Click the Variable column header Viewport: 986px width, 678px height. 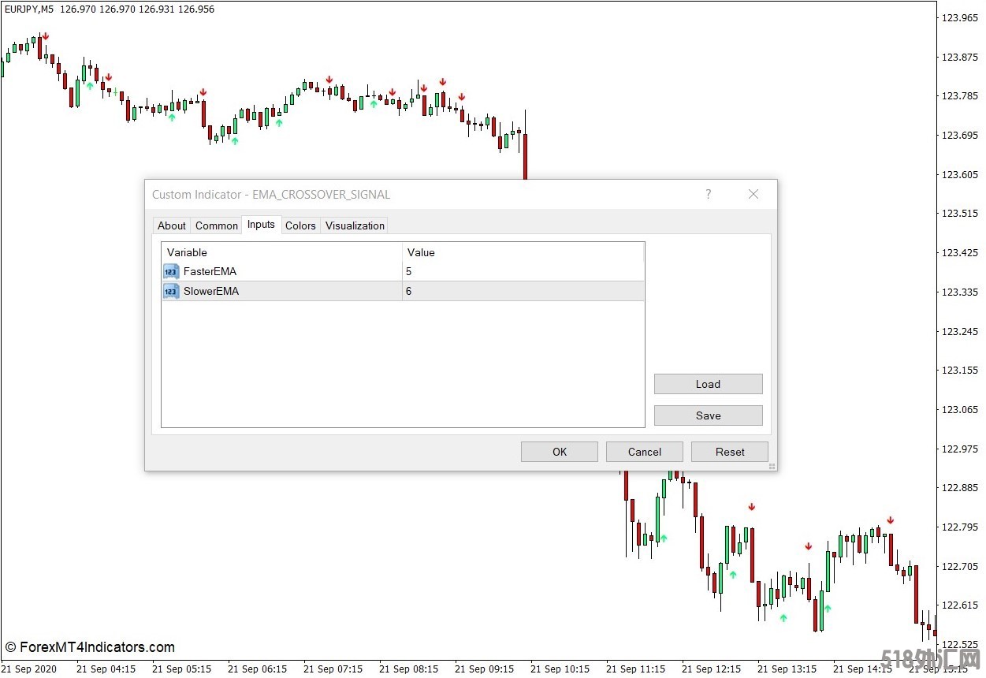(281, 252)
